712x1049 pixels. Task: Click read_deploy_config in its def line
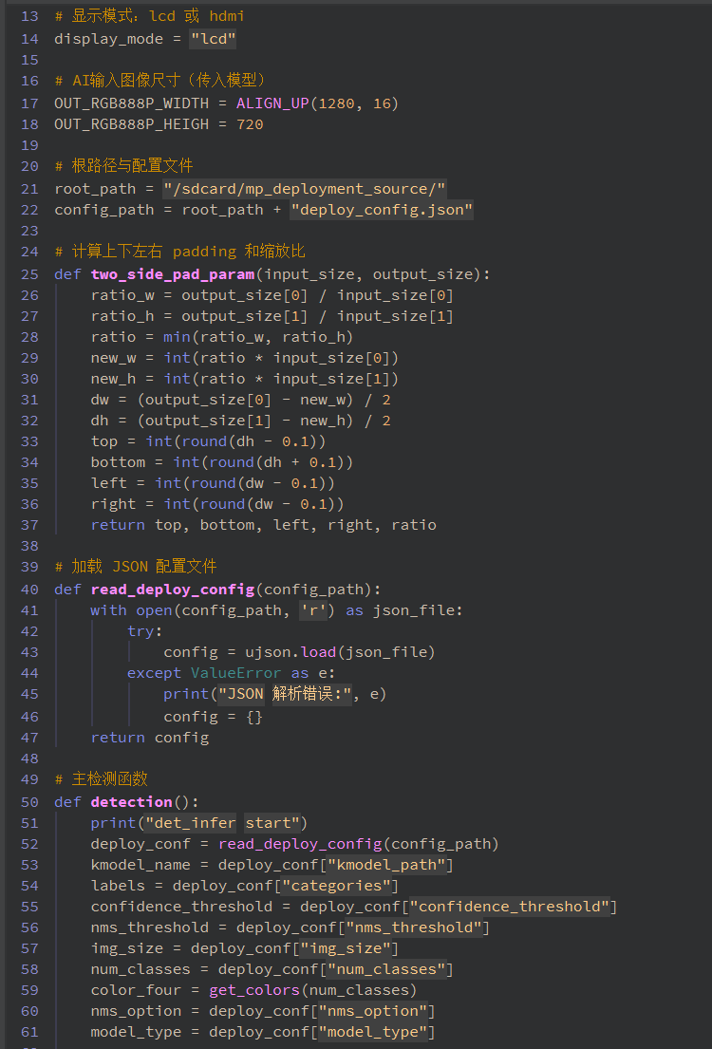coord(173,590)
